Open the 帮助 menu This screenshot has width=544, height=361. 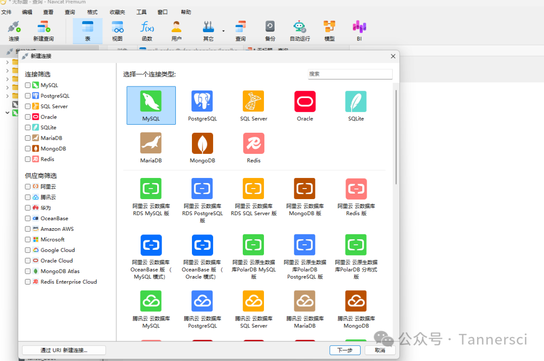point(186,12)
